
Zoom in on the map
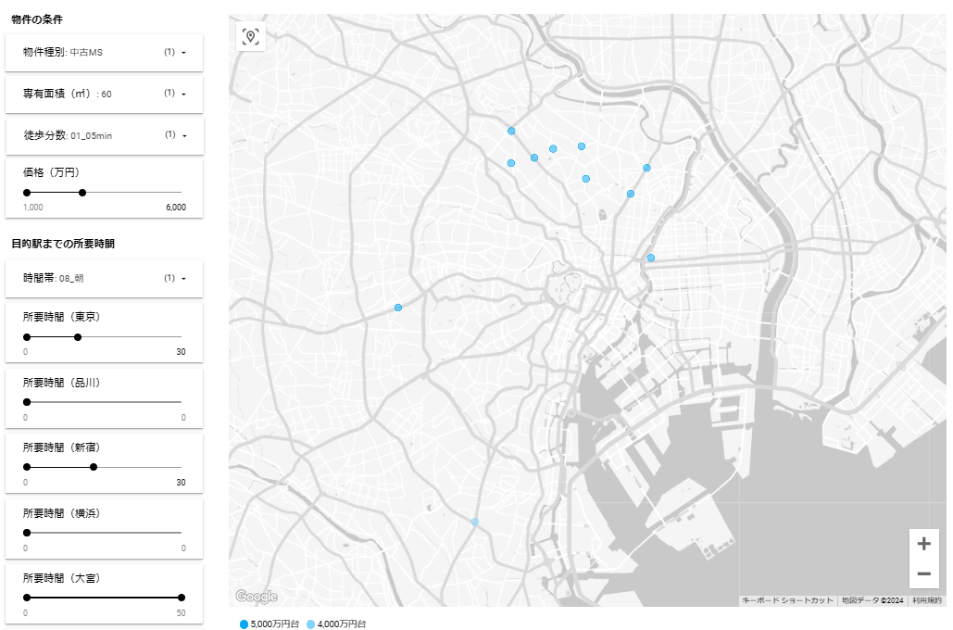coord(923,544)
